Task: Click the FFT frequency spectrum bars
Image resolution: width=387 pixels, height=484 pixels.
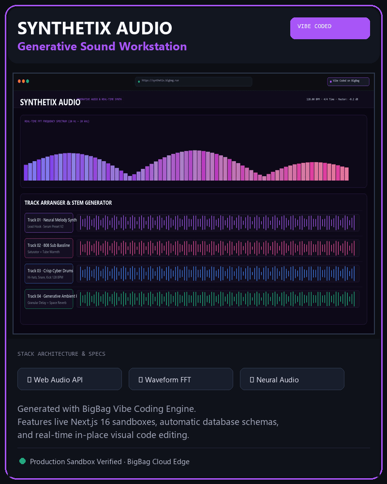Action: [186, 166]
